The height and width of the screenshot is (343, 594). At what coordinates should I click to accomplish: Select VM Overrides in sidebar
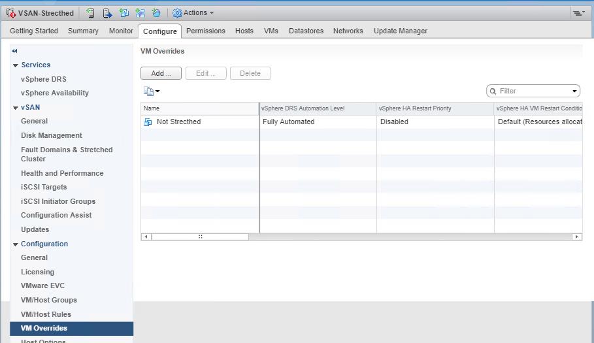click(72, 328)
